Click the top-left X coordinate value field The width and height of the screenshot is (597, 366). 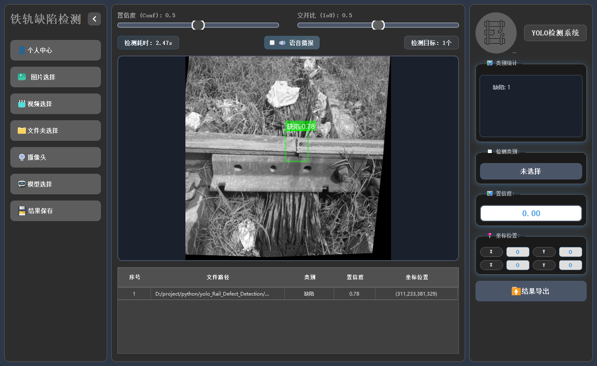pyautogui.click(x=518, y=252)
